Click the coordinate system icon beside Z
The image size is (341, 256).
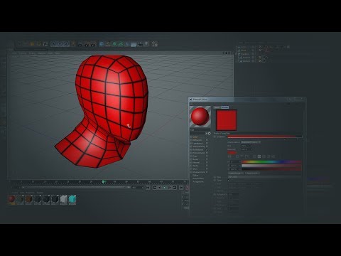(73, 44)
